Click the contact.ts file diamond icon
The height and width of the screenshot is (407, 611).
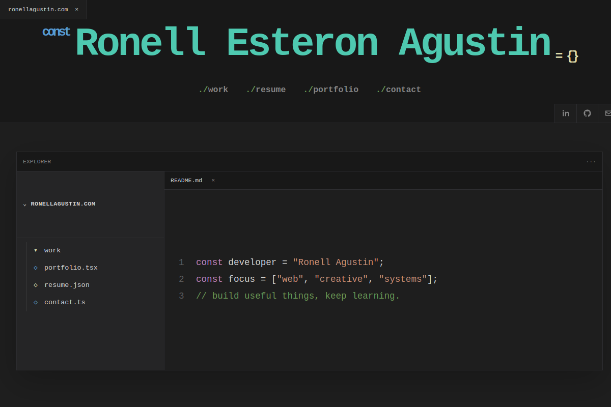(36, 302)
